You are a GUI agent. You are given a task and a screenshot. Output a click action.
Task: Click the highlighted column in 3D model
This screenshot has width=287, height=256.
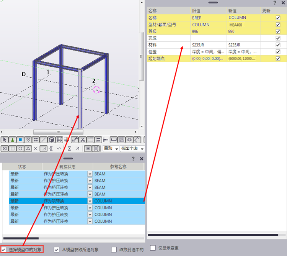click(80, 99)
